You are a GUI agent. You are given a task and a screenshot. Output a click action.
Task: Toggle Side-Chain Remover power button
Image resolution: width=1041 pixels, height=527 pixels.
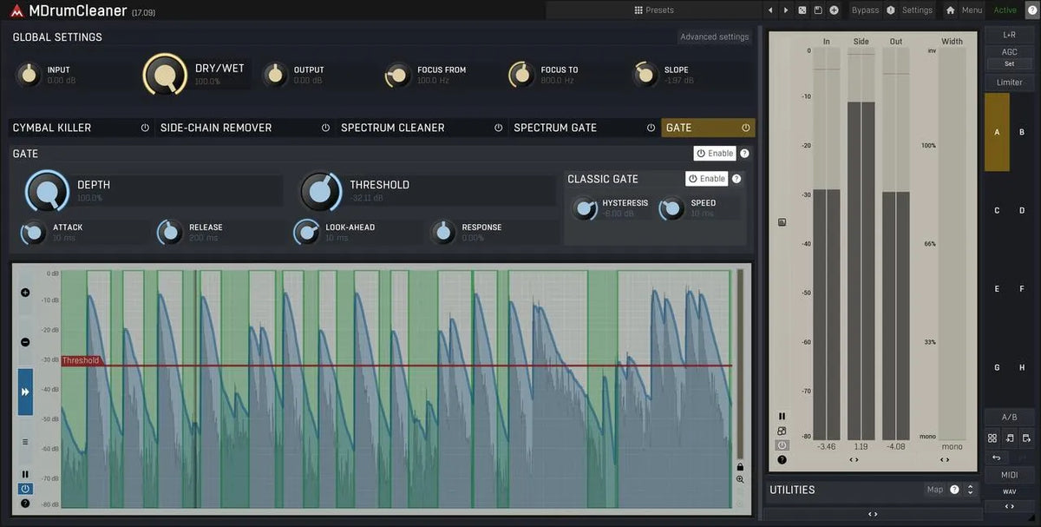[x=325, y=128]
